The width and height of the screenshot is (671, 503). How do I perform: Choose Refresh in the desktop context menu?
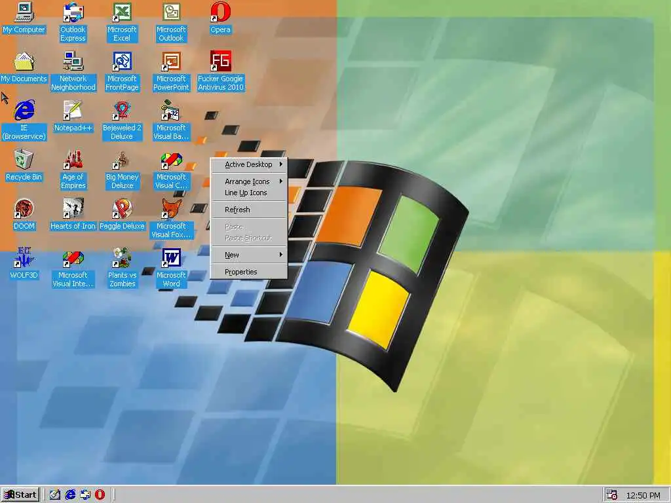pos(248,210)
